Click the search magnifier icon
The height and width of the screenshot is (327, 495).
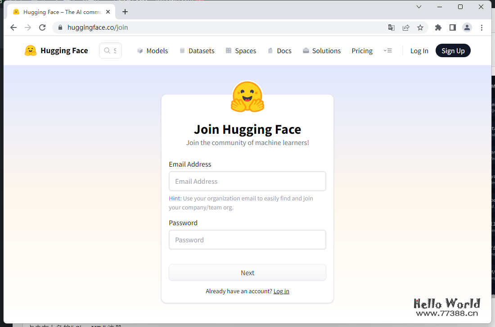point(107,50)
